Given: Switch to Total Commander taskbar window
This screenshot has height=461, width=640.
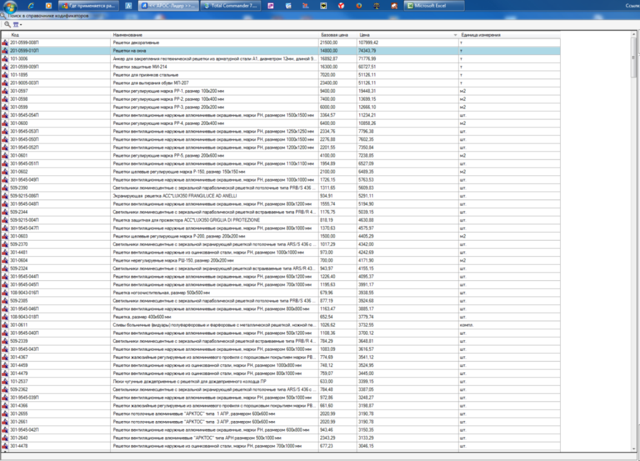Looking at the screenshot, I should (x=230, y=6).
